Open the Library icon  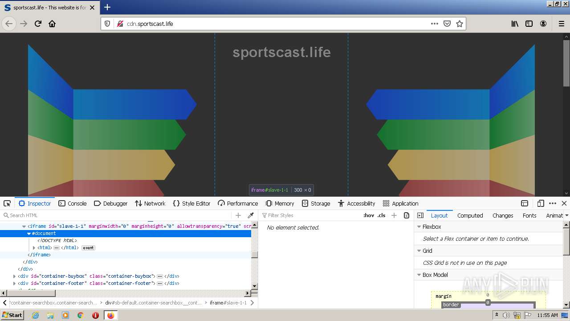tap(515, 24)
